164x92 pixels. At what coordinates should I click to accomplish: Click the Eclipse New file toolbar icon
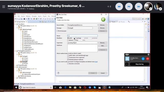[x=15, y=19]
